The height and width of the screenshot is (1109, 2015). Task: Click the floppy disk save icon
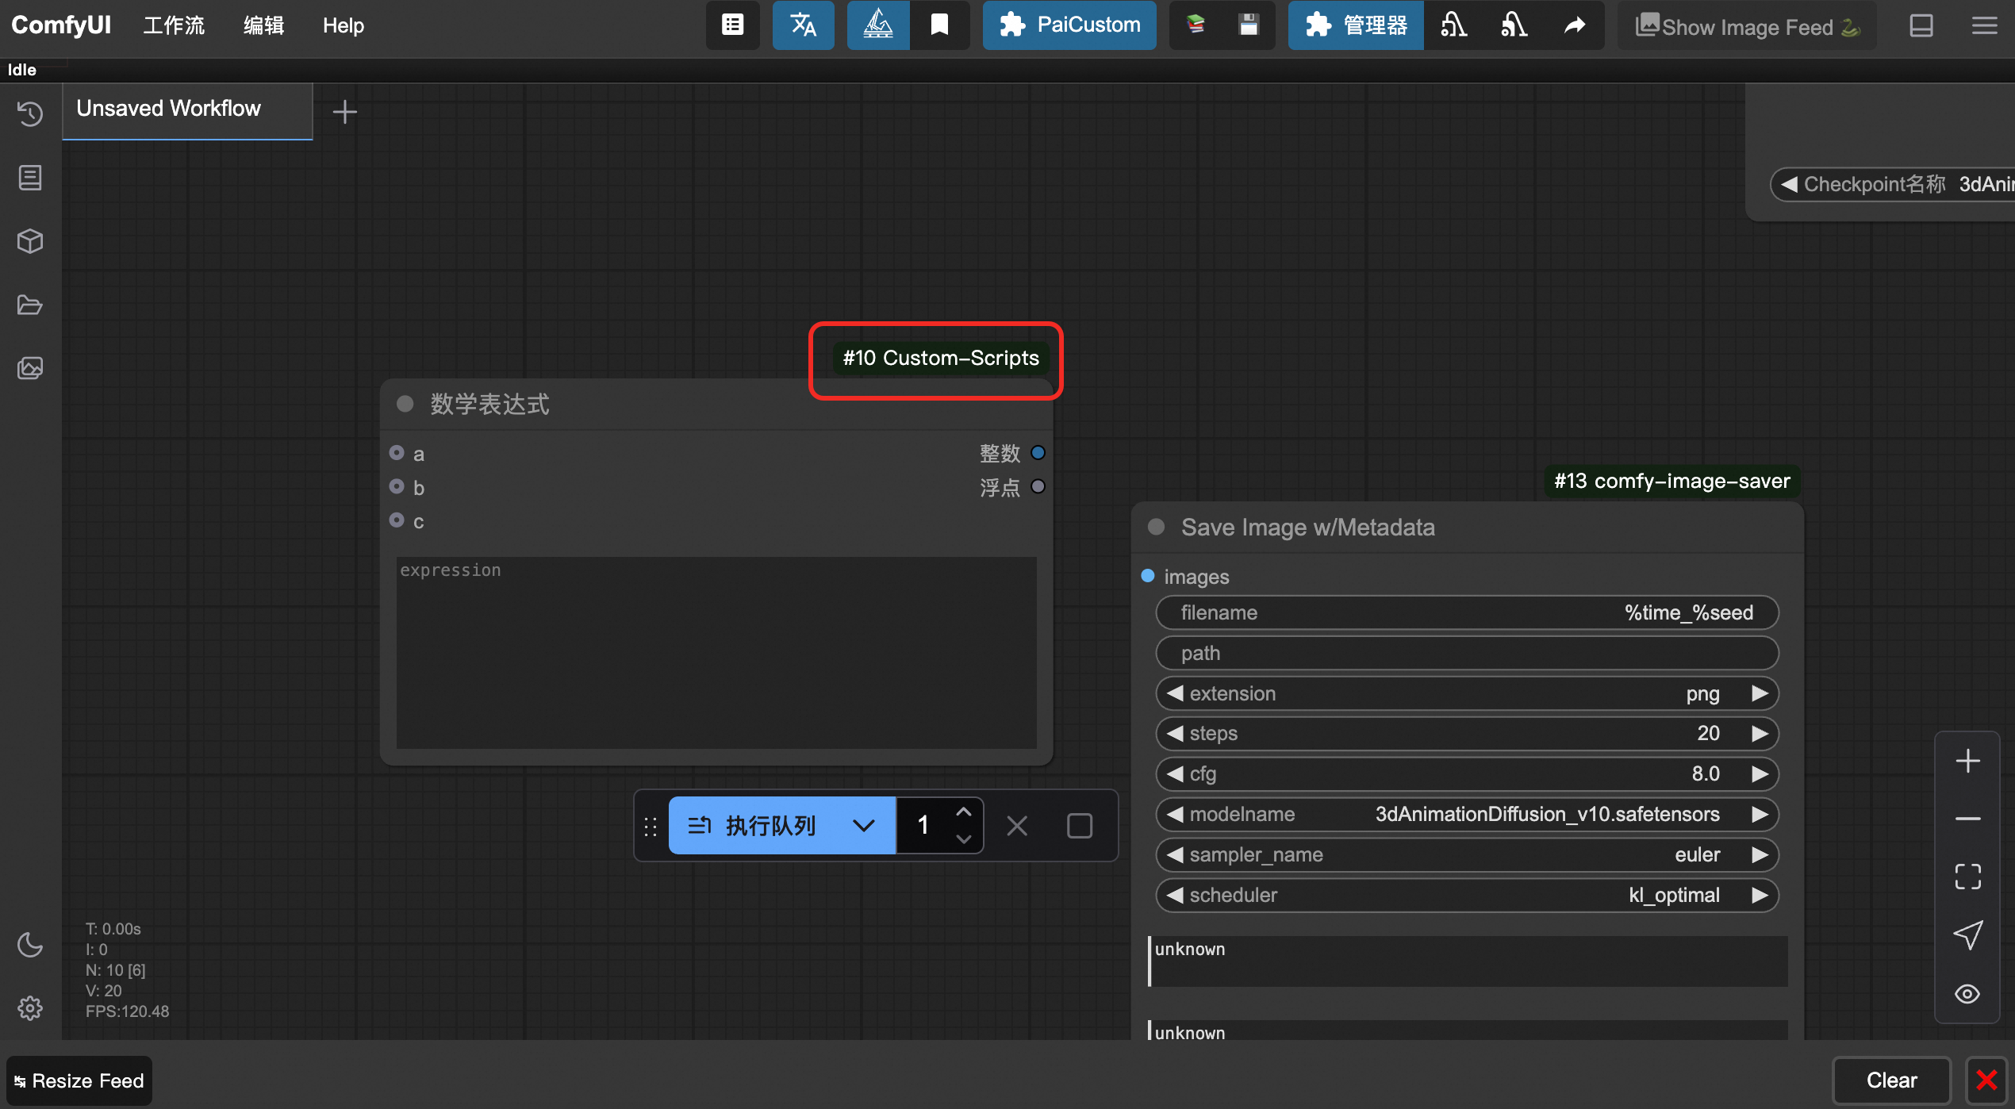tap(1249, 25)
